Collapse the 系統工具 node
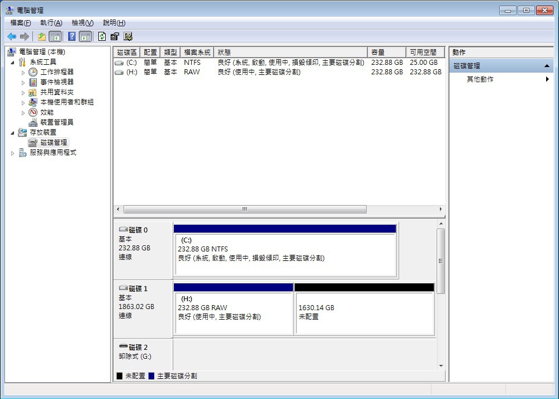The width and height of the screenshot is (559, 399). click(12, 63)
